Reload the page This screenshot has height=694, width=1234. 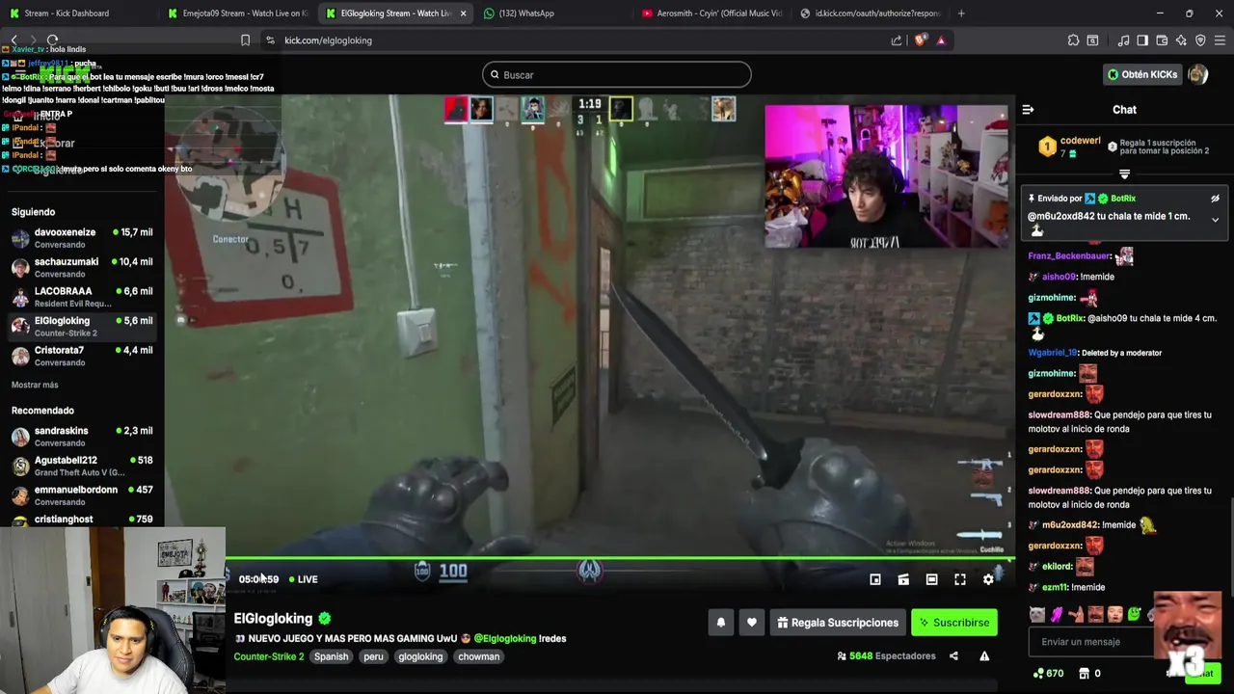click(52, 40)
